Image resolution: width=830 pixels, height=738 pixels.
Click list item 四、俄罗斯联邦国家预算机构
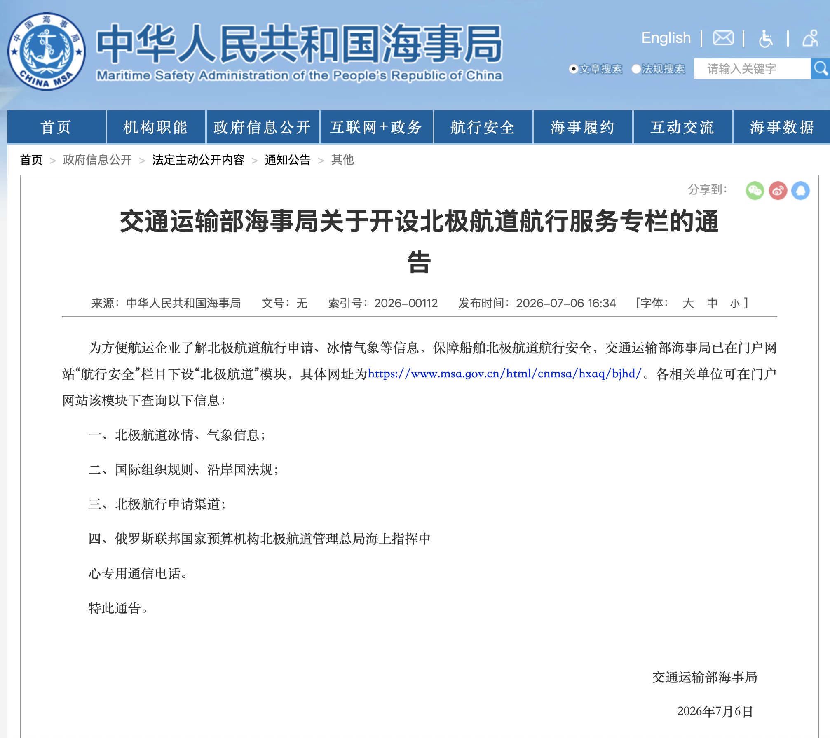[x=260, y=539]
